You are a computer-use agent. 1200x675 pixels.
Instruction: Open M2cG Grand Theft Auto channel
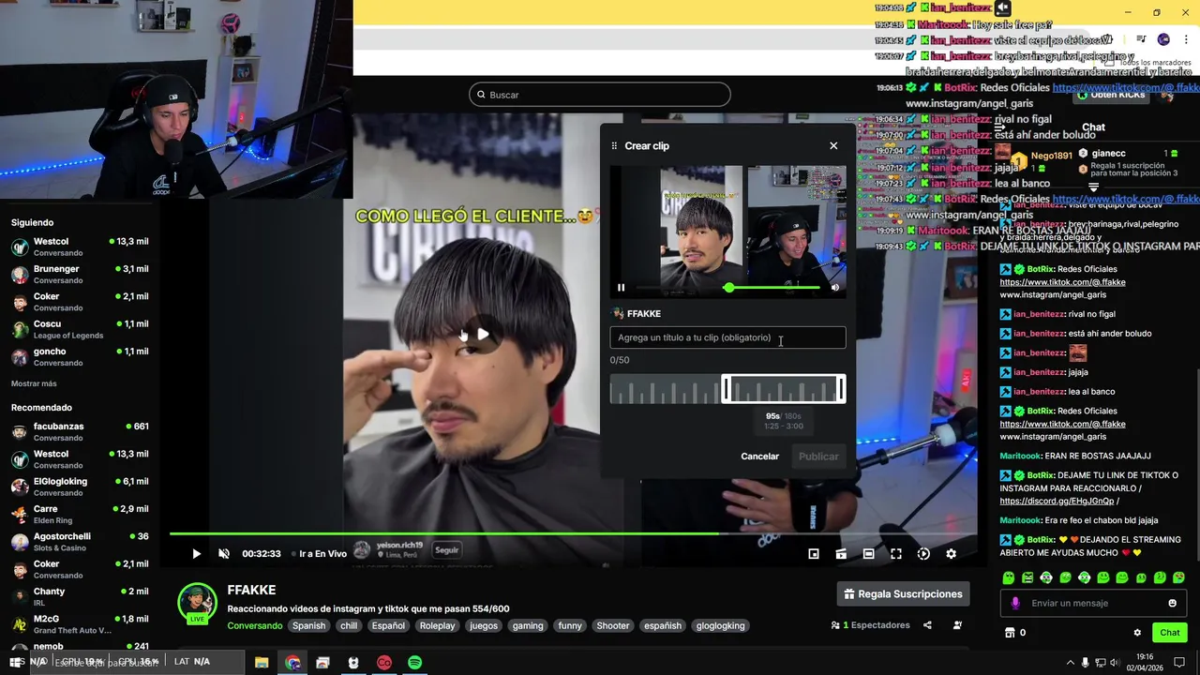80,624
